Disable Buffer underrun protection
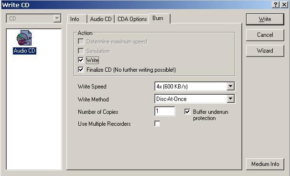Viewport: 290px width, 176px height. click(x=187, y=111)
